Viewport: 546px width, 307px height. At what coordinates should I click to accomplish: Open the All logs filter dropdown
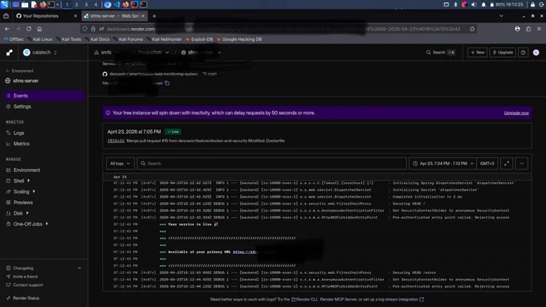120,163
